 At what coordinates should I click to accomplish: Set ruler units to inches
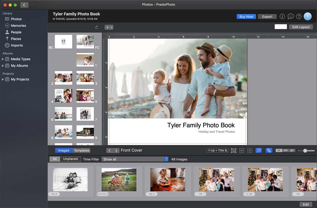(279, 150)
